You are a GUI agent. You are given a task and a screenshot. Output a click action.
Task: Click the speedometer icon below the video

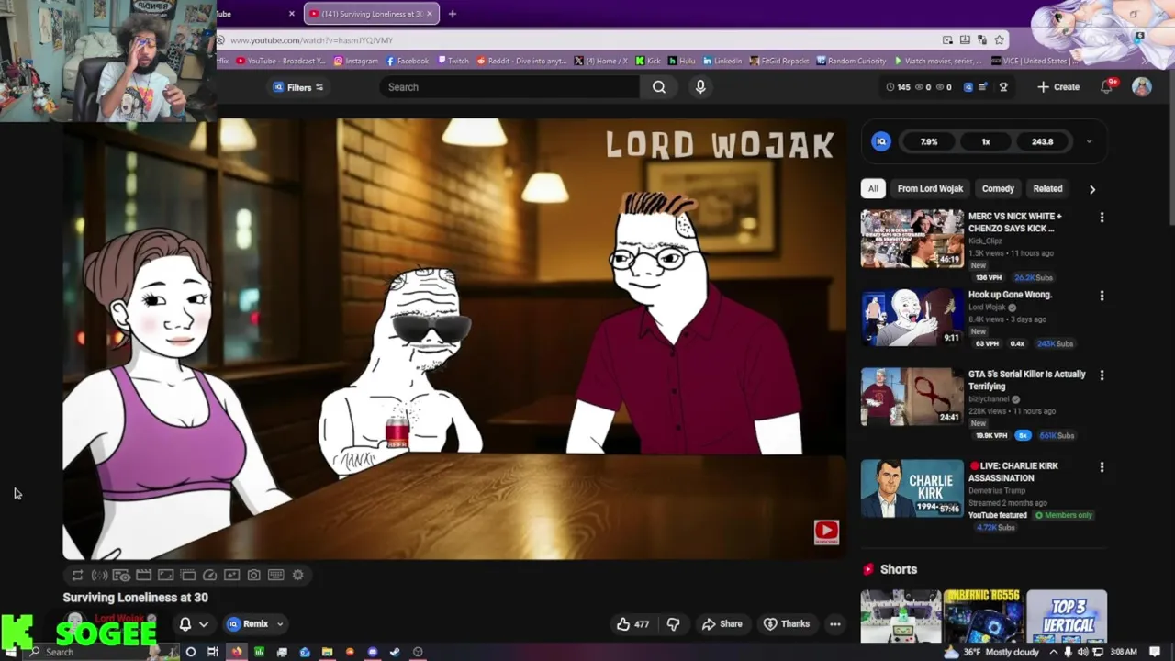pos(209,575)
